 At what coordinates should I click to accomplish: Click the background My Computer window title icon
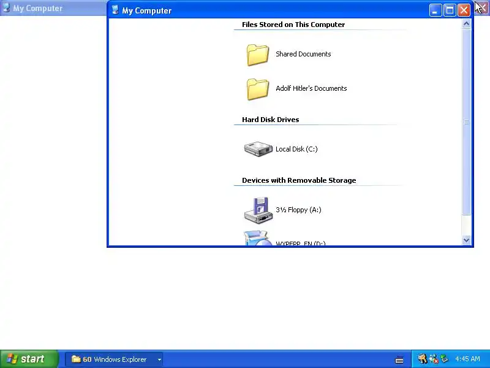pos(6,8)
